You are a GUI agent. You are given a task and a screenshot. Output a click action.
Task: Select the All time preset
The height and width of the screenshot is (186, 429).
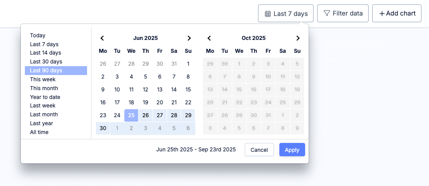click(x=40, y=132)
